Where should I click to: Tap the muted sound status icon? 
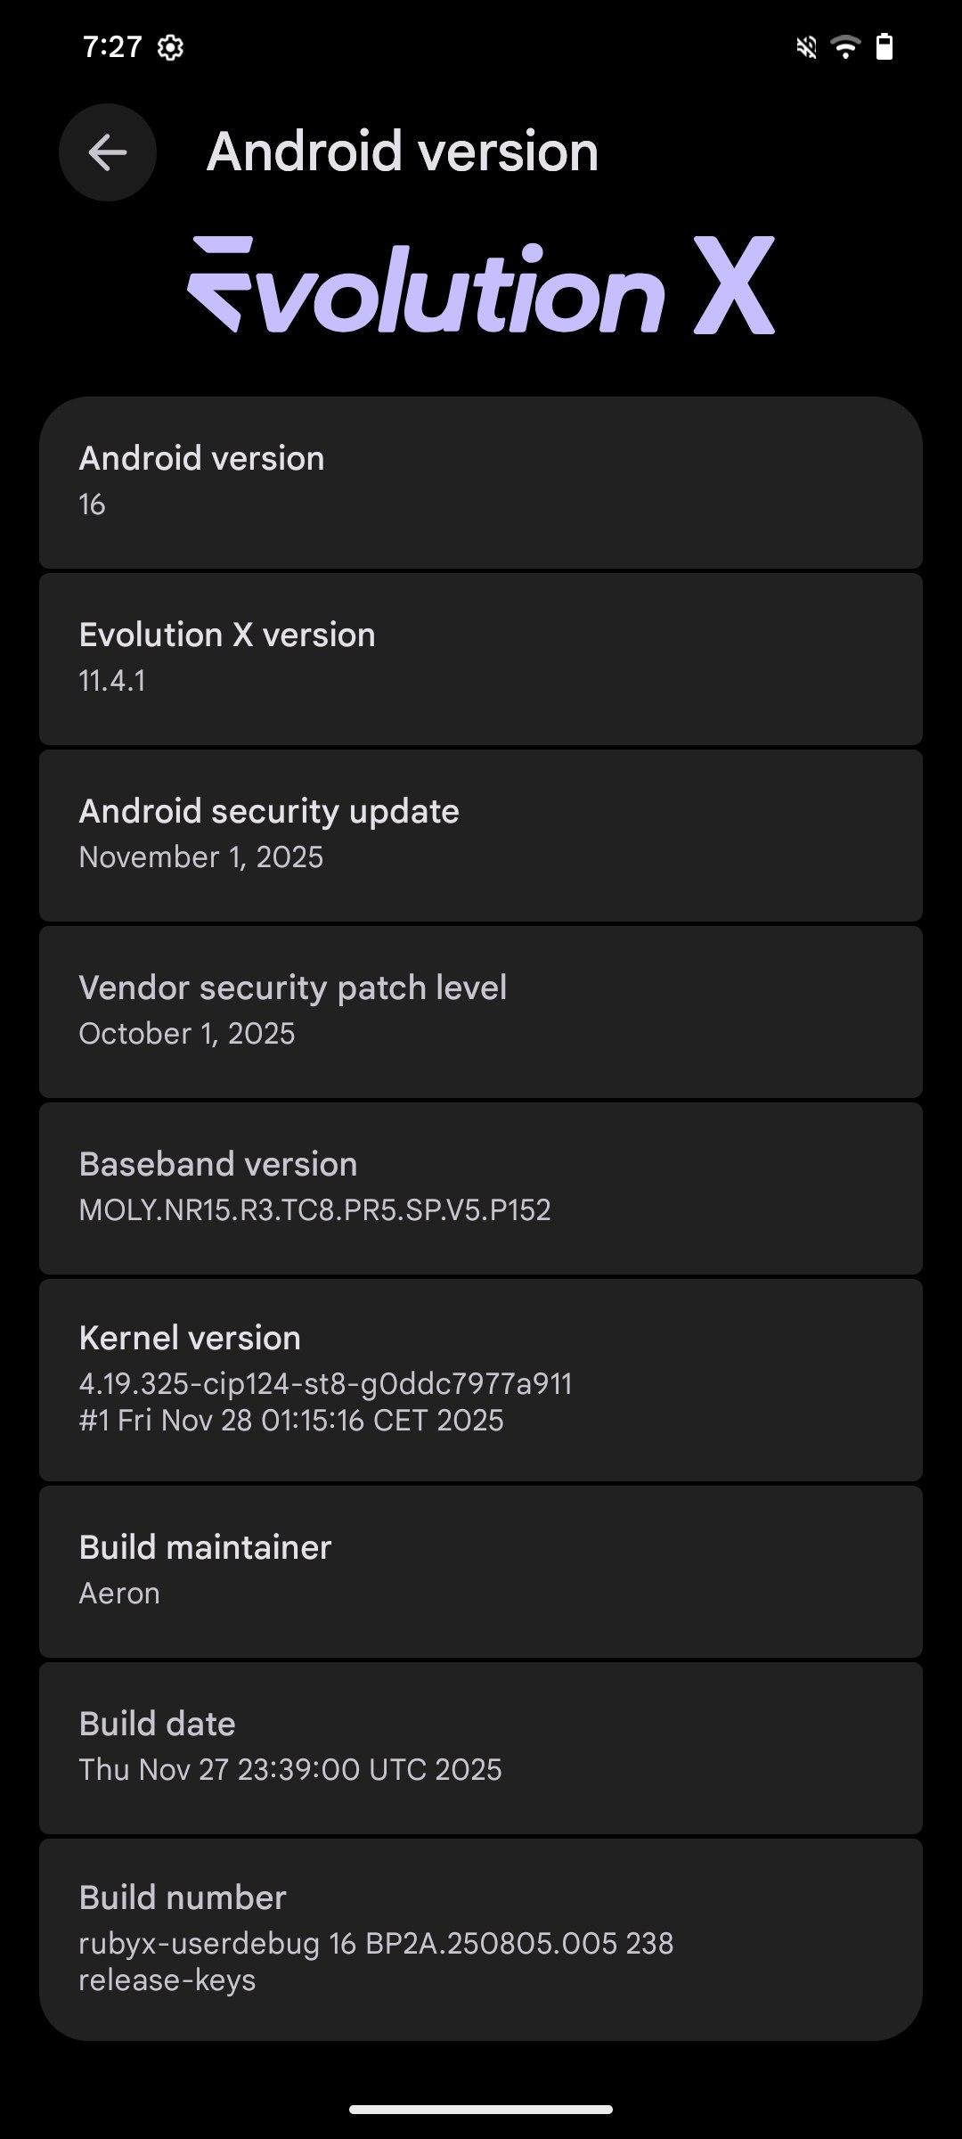pos(806,47)
